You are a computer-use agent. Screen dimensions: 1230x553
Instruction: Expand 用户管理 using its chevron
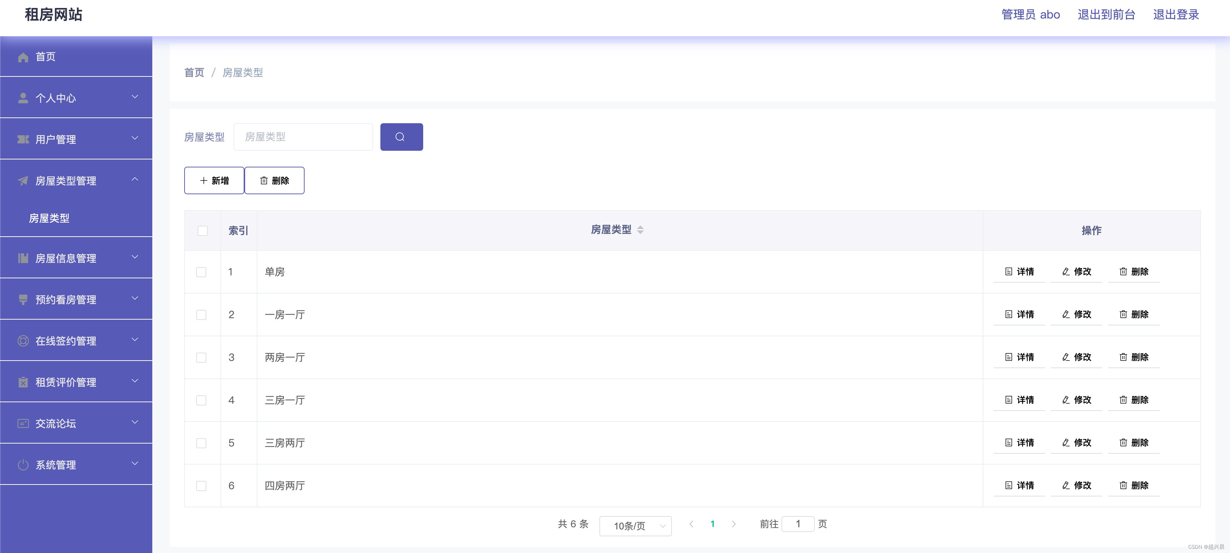point(135,138)
